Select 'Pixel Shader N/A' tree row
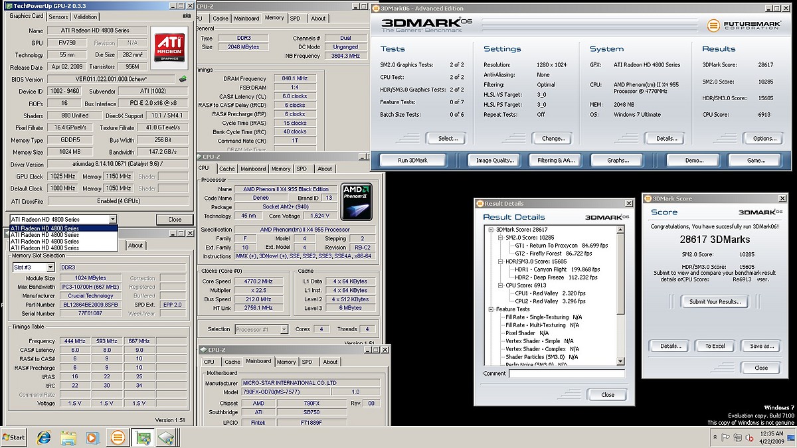The image size is (797, 448). click(x=527, y=333)
